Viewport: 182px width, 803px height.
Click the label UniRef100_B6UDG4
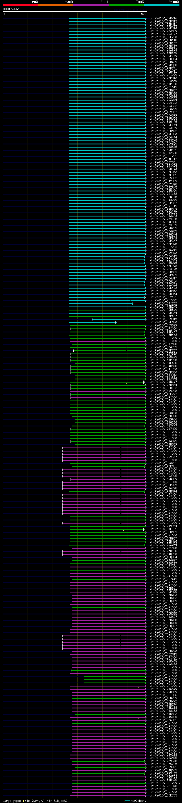click(x=163, y=59)
